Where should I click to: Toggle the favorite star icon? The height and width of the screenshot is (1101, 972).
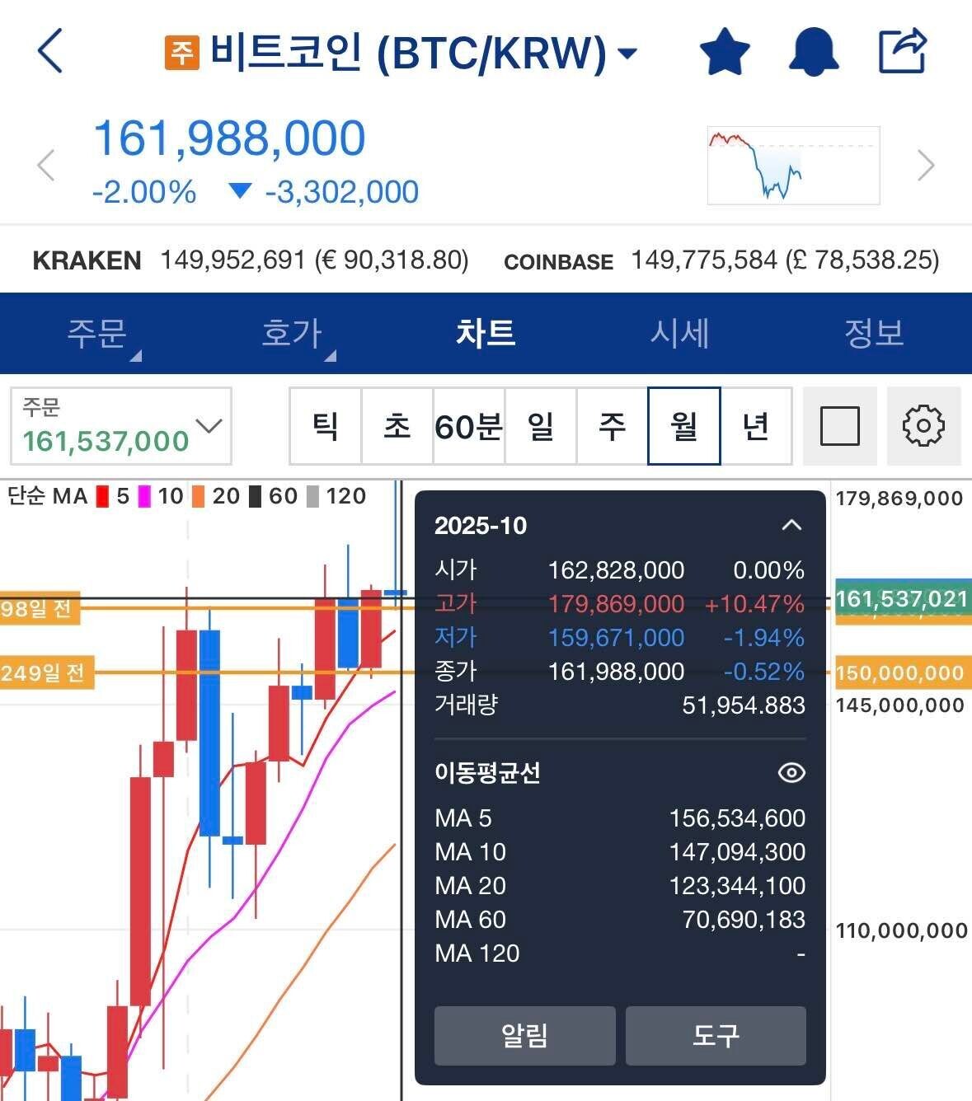pos(724,51)
